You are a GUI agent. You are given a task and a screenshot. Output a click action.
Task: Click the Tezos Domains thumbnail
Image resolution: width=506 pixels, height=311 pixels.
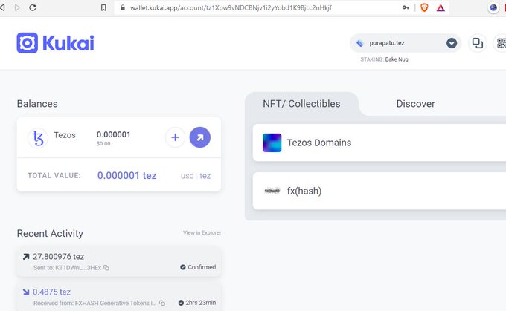pos(272,143)
